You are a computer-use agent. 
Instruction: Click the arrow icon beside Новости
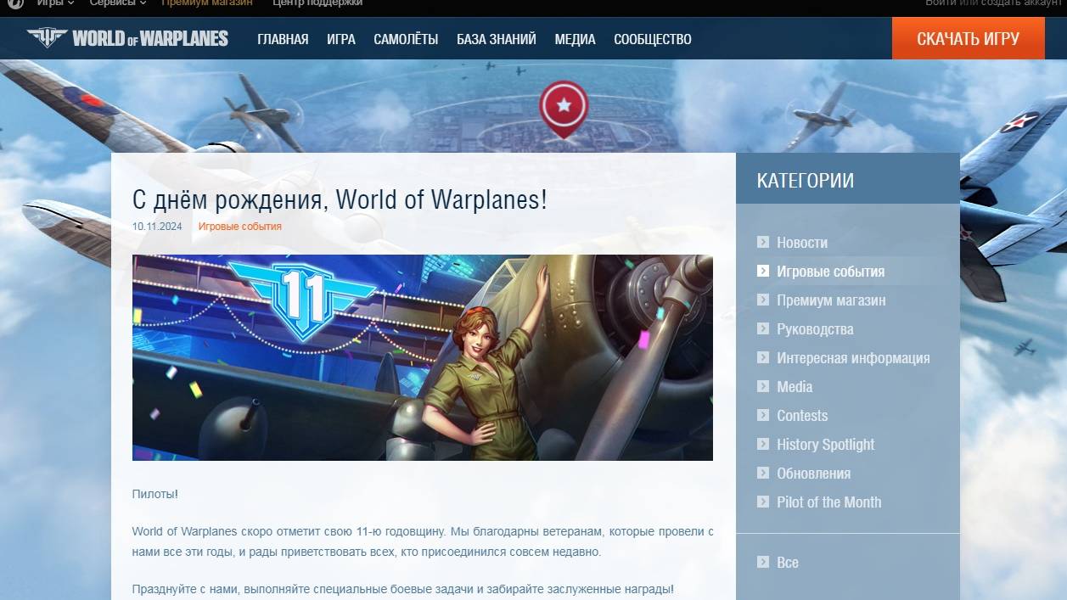tap(763, 242)
